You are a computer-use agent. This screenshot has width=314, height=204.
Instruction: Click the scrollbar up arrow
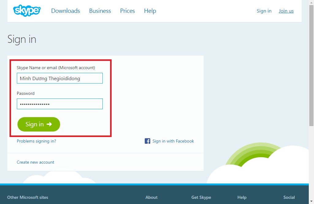(x=311, y=2)
